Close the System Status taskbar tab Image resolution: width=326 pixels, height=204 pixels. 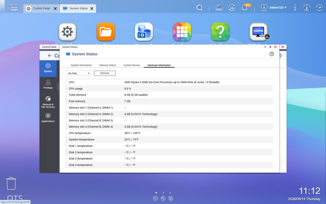click(92, 9)
